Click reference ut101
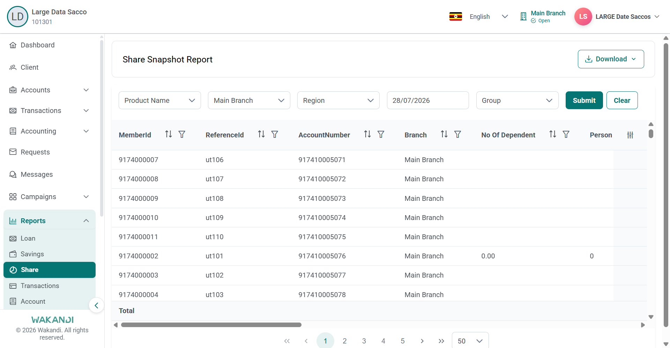Viewport: 670px width, 348px height. 214,256
